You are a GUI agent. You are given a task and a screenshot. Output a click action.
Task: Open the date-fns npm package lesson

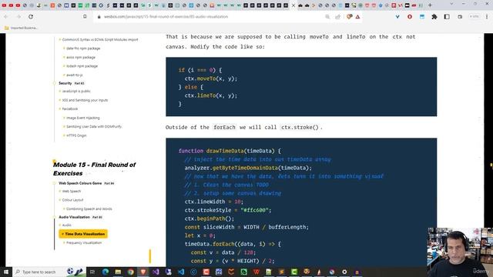coord(83,48)
